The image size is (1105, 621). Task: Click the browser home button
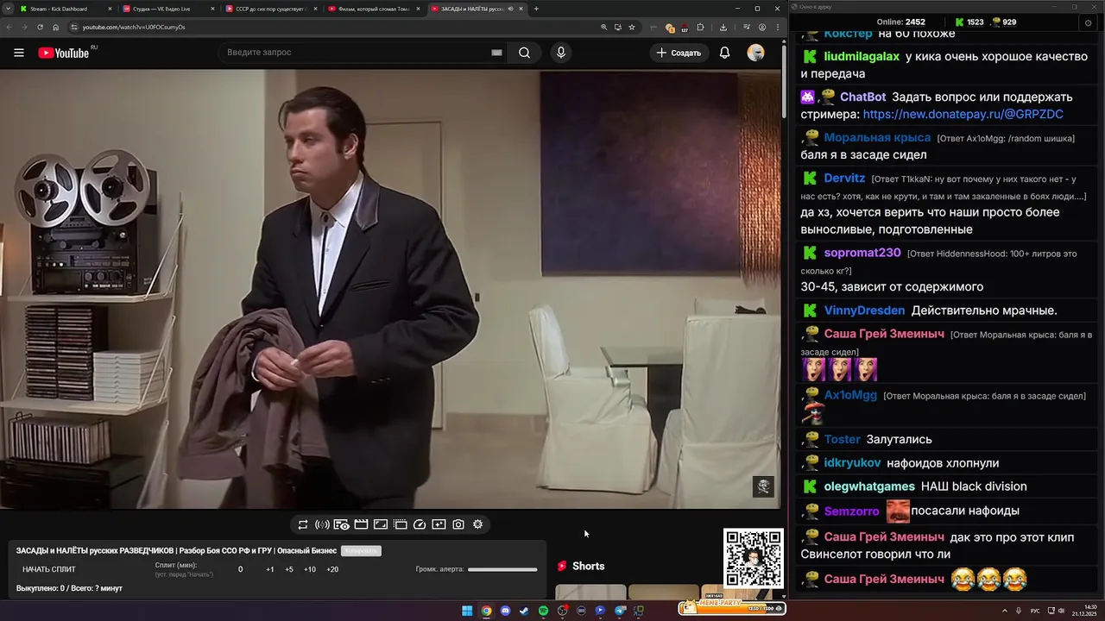pyautogui.click(x=56, y=27)
